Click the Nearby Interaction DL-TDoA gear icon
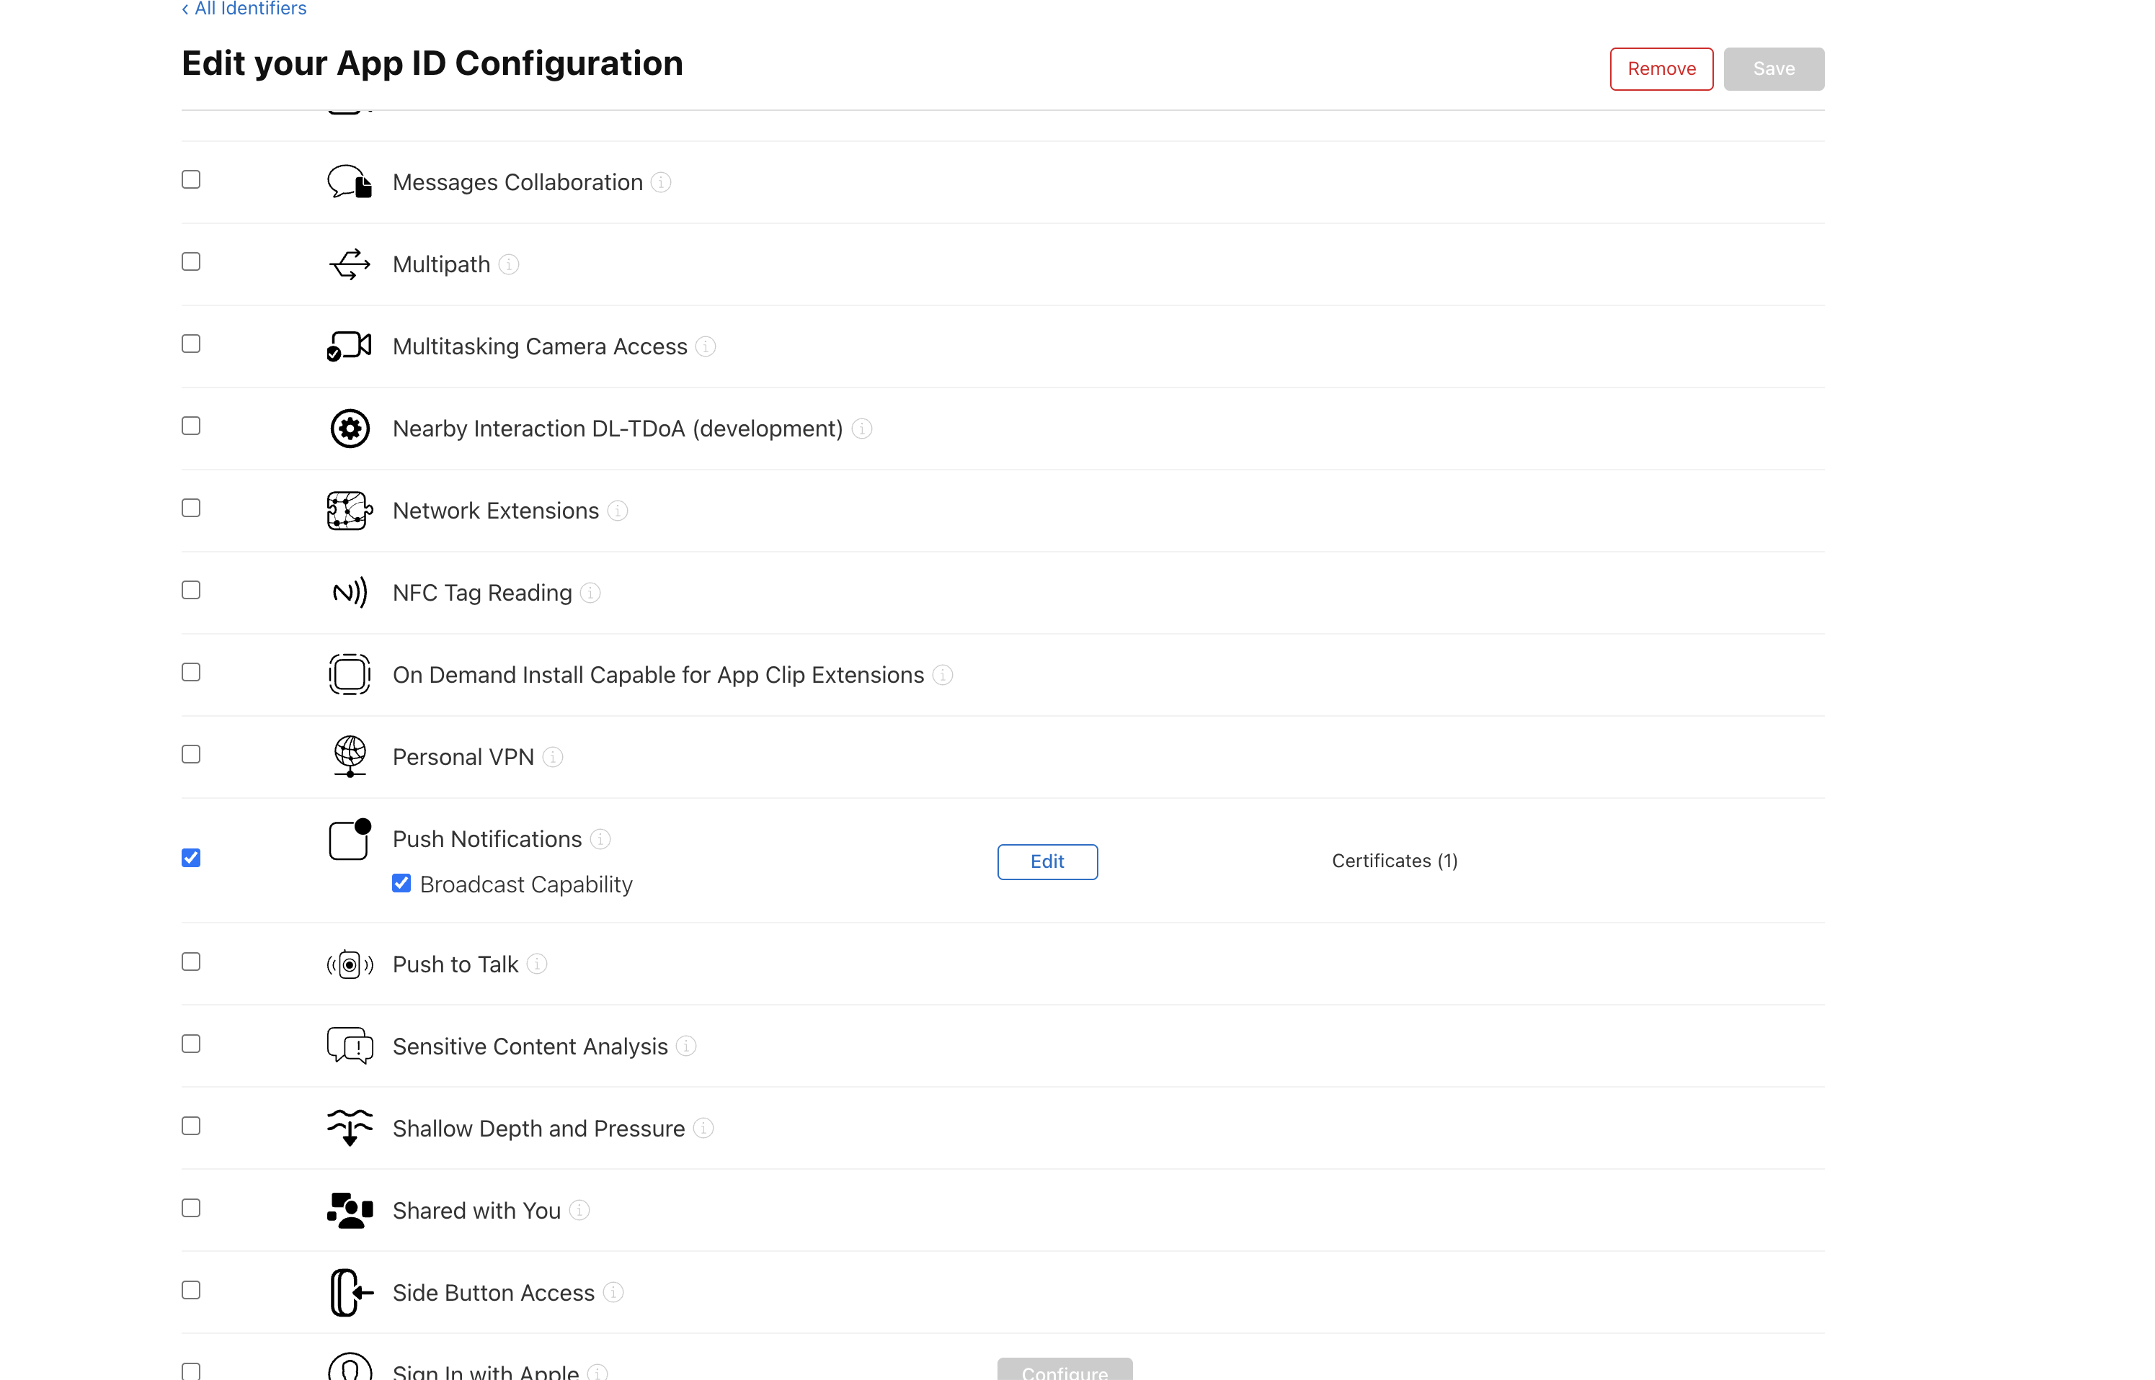Viewport: 2155px width, 1380px height. tap(349, 429)
